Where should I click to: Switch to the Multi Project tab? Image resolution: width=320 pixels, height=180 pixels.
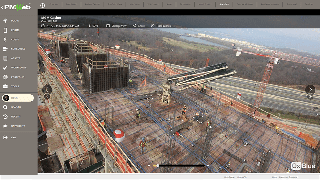(205, 4)
